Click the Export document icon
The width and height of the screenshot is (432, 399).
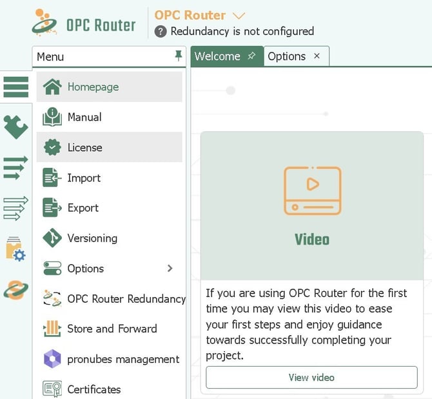pos(52,207)
